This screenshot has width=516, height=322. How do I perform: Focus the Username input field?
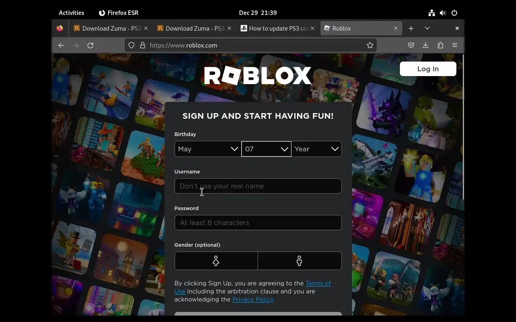(x=258, y=186)
